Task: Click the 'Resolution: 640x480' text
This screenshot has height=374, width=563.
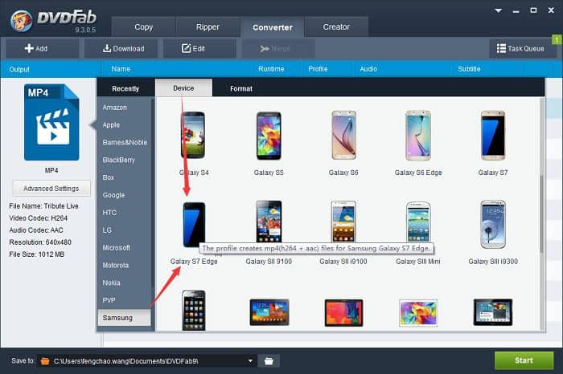Action: click(x=40, y=242)
